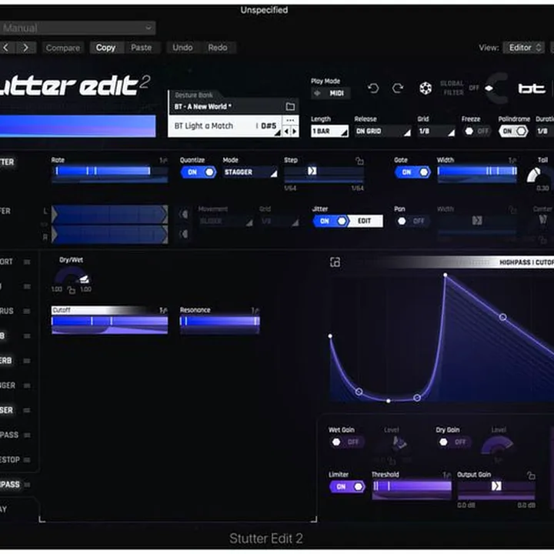
Task: Open the top Grid 1/8 dropdown beside Release
Action: 436,131
